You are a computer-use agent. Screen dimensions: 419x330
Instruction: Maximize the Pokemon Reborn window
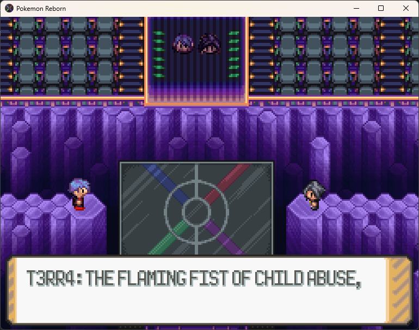pos(381,8)
